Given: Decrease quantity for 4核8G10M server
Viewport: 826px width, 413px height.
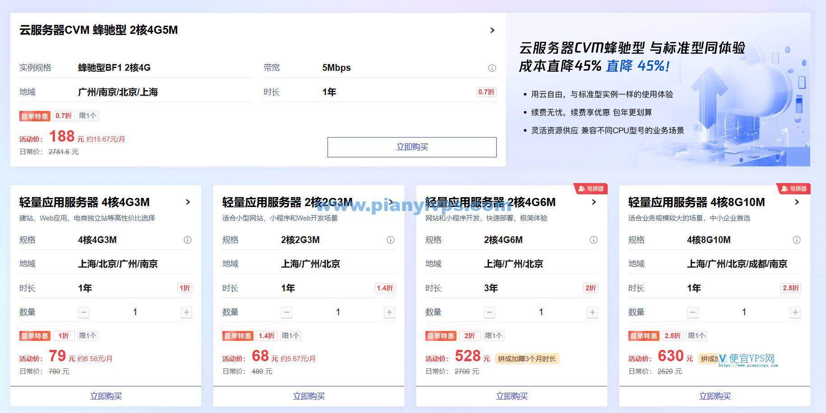Looking at the screenshot, I should [x=692, y=312].
